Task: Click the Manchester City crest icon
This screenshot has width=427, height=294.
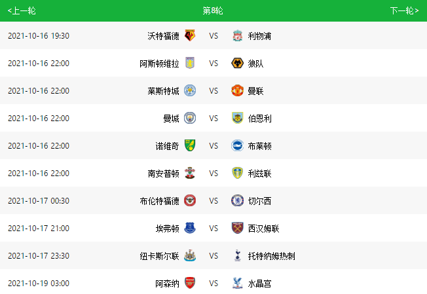Action: (x=190, y=119)
